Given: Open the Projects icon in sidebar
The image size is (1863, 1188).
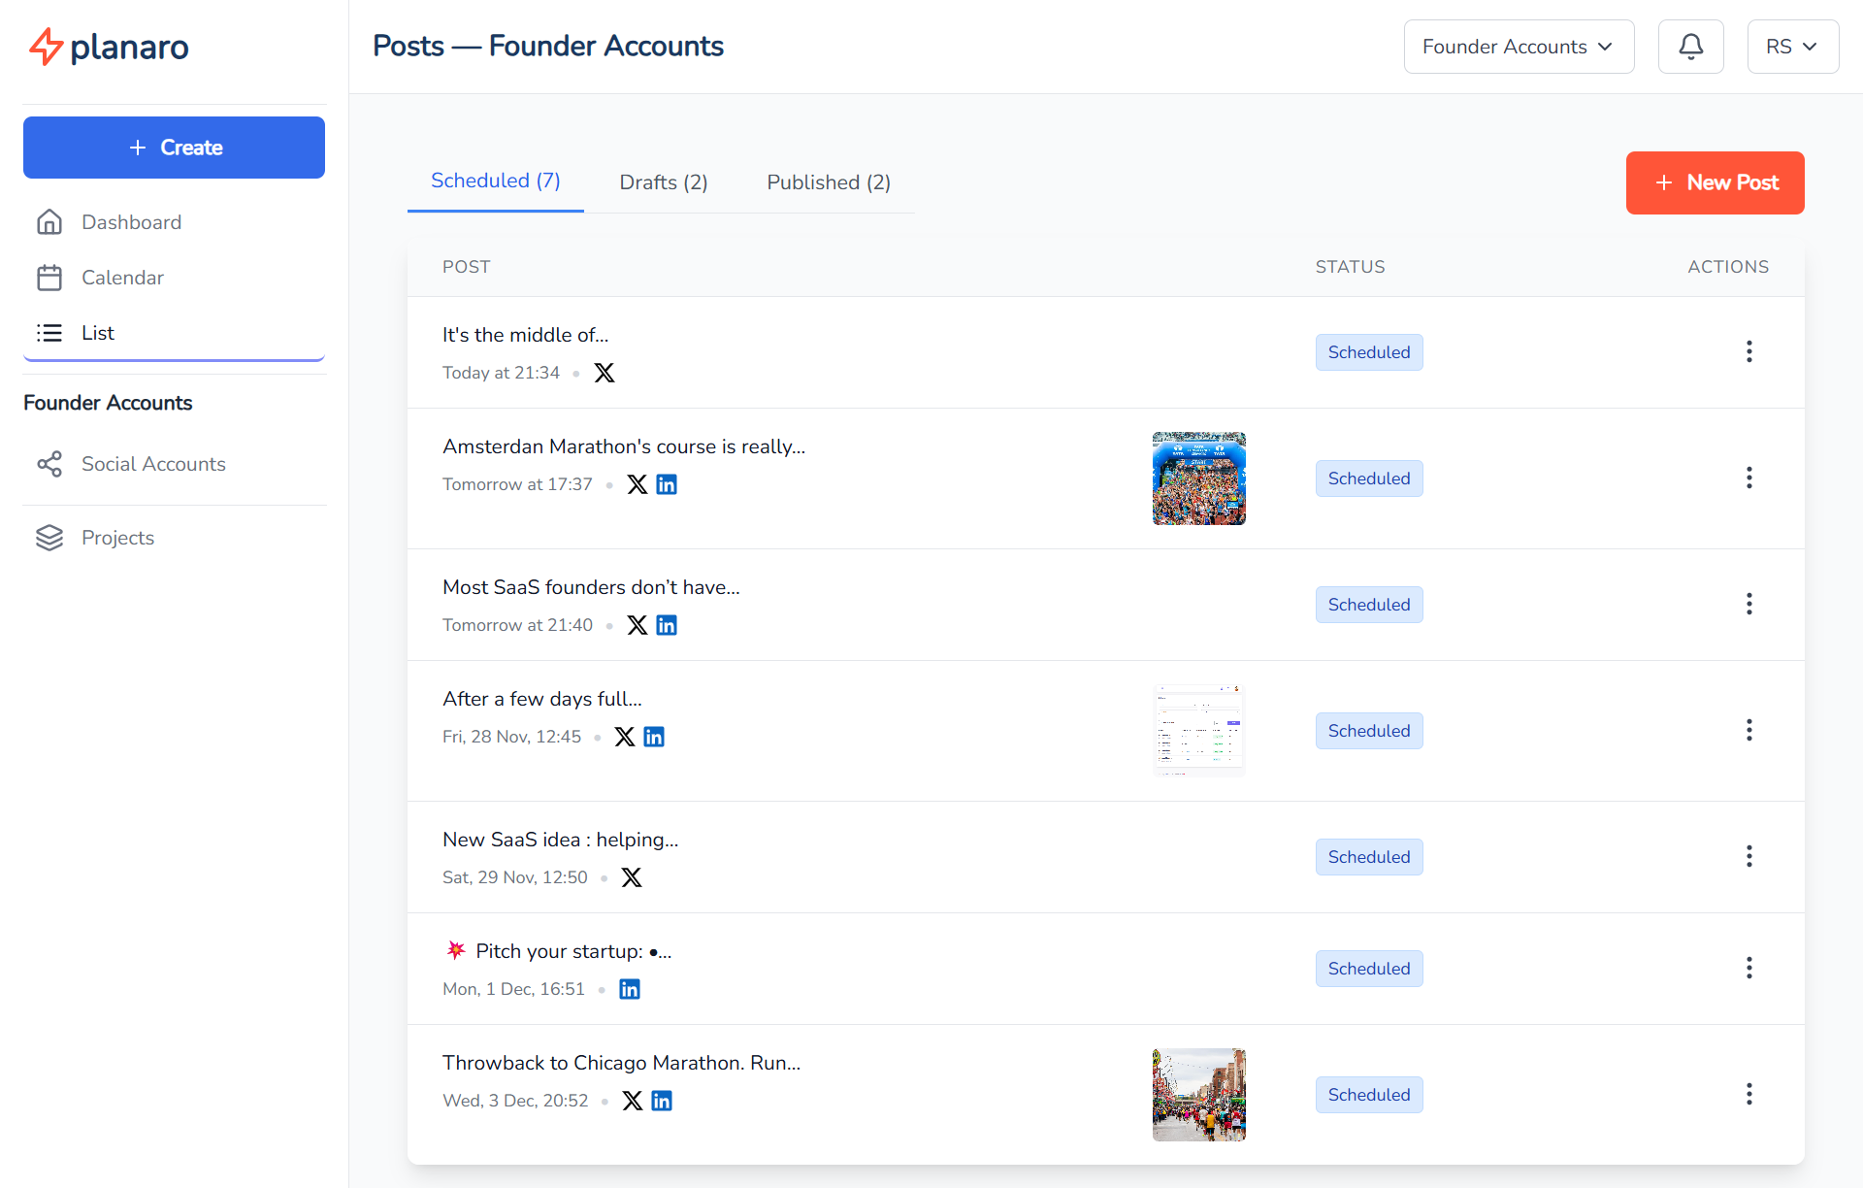Looking at the screenshot, I should pos(49,538).
